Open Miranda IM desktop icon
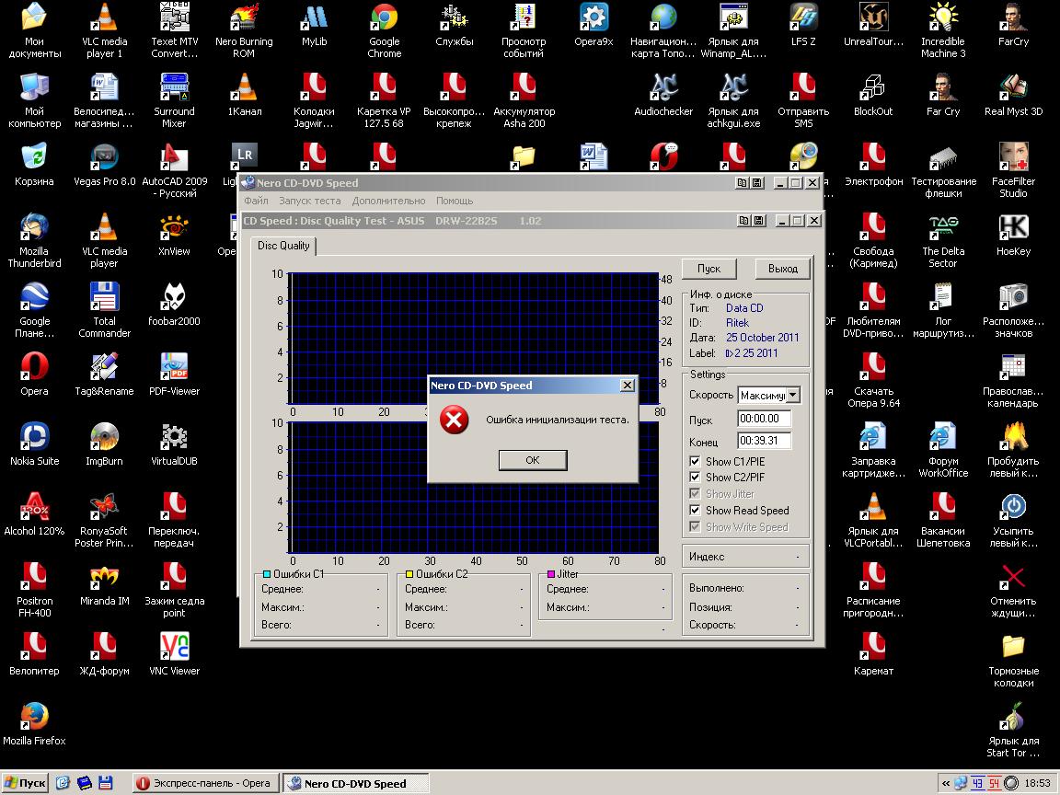This screenshot has height=795, width=1060. [x=104, y=583]
